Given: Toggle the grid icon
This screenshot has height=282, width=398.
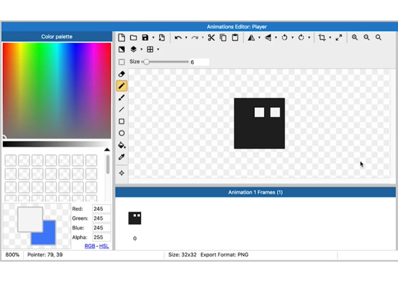Looking at the screenshot, I should [x=150, y=50].
